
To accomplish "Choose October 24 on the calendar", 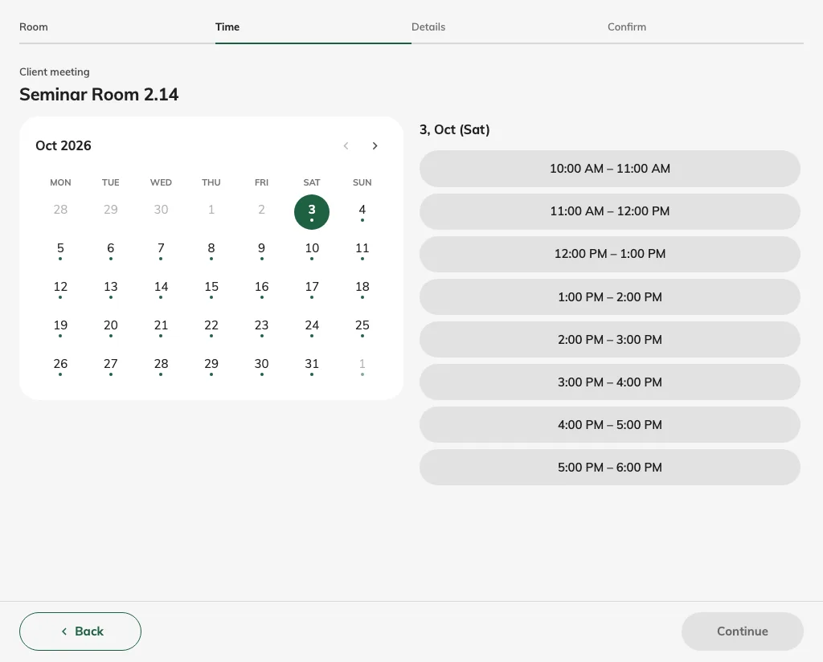I will (312, 327).
